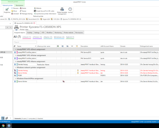Screen dimensions: 159x128
Task: Select the PC001 computer row
Action: pos(86,76)
